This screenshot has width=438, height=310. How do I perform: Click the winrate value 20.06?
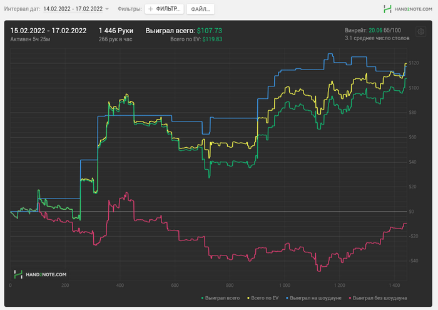[x=376, y=30]
